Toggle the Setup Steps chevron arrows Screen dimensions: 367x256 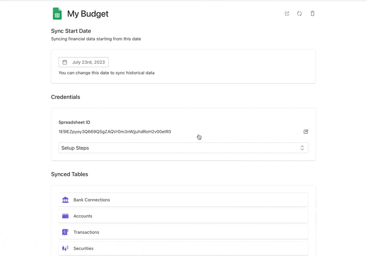point(302,148)
